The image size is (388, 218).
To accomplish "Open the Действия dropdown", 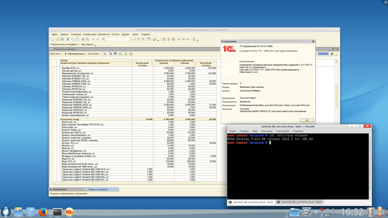I will point(56,54).
